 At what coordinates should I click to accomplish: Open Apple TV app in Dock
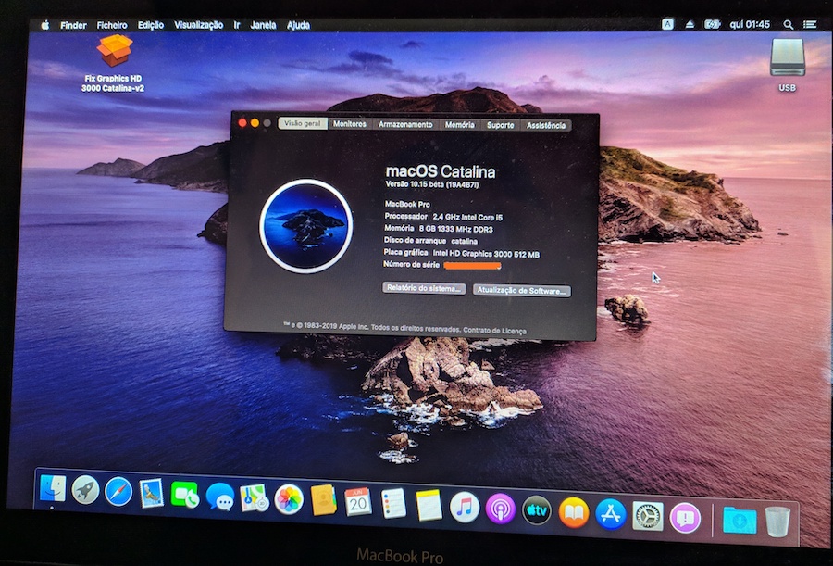537,510
